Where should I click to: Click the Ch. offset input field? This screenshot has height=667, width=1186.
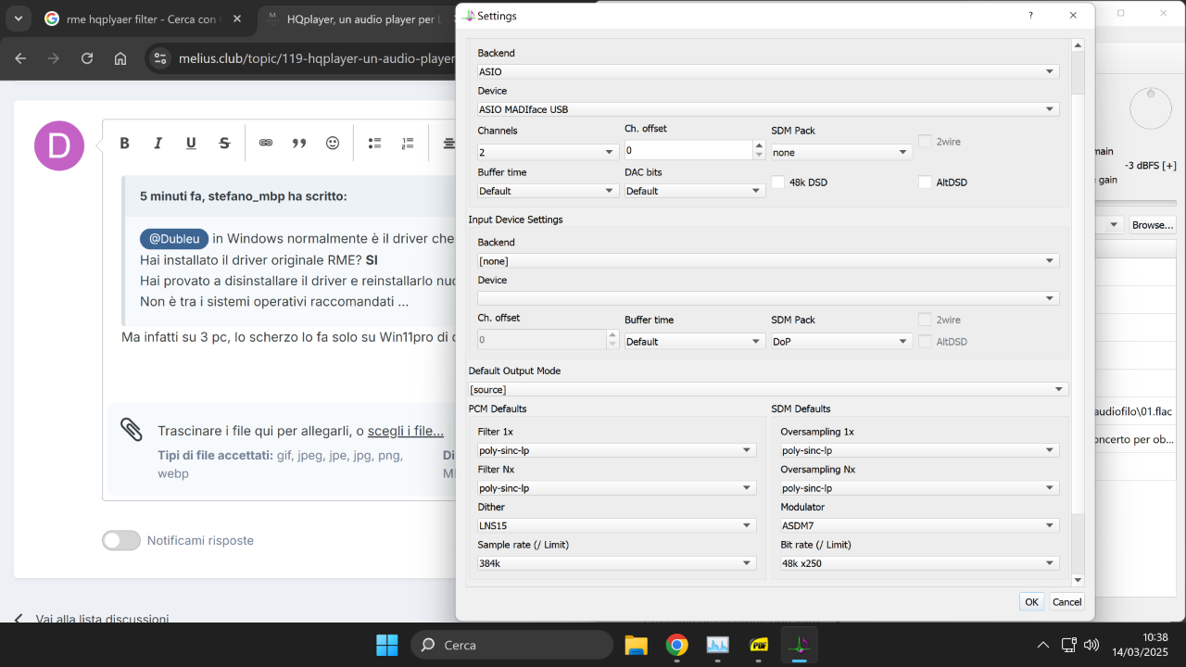[688, 150]
